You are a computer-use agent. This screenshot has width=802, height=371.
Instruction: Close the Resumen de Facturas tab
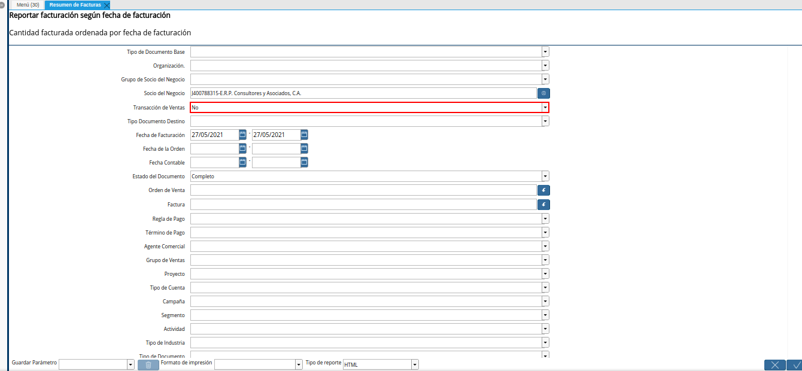(x=107, y=5)
